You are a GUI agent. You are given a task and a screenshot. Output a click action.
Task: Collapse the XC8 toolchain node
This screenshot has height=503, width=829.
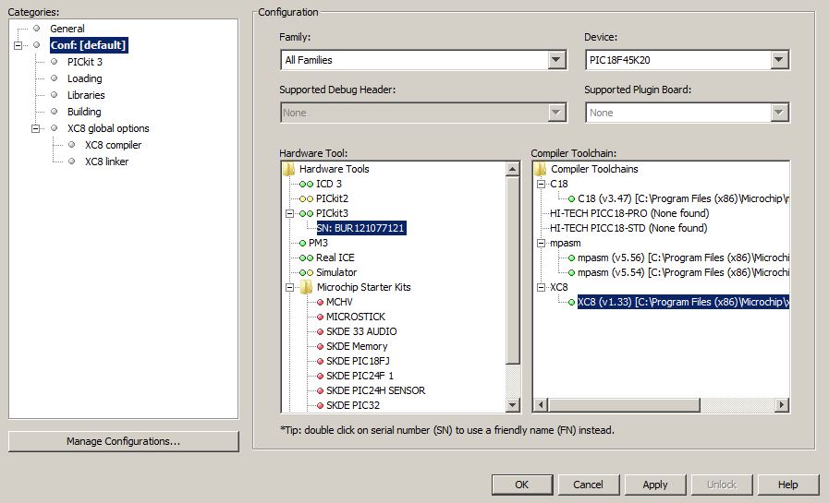click(x=541, y=288)
